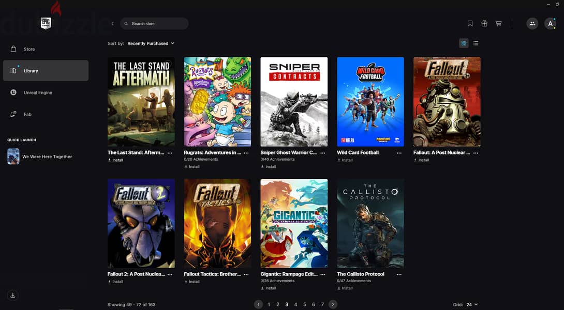
Task: Open more options for Sniper Ghost Warrior
Action: (323, 152)
